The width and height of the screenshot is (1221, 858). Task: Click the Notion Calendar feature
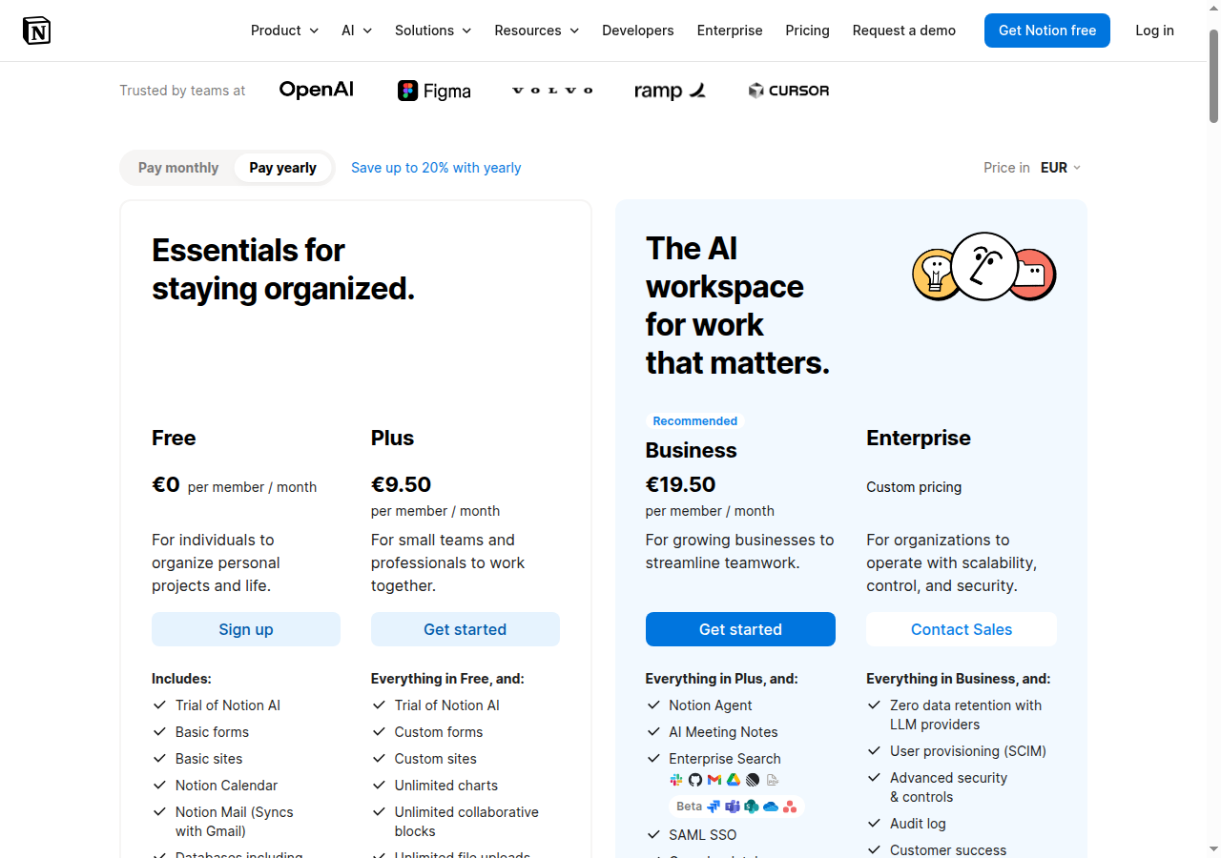pyautogui.click(x=227, y=786)
